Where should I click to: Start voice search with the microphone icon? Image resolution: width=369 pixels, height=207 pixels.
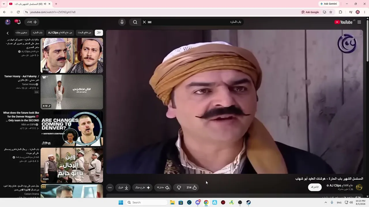pyautogui.click(x=122, y=22)
